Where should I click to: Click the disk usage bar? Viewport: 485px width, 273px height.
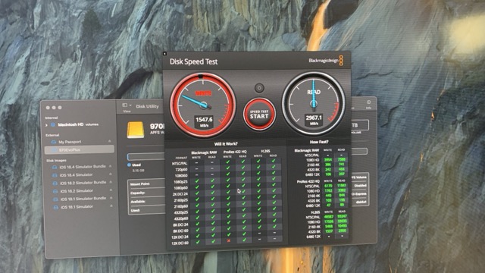click(x=146, y=157)
